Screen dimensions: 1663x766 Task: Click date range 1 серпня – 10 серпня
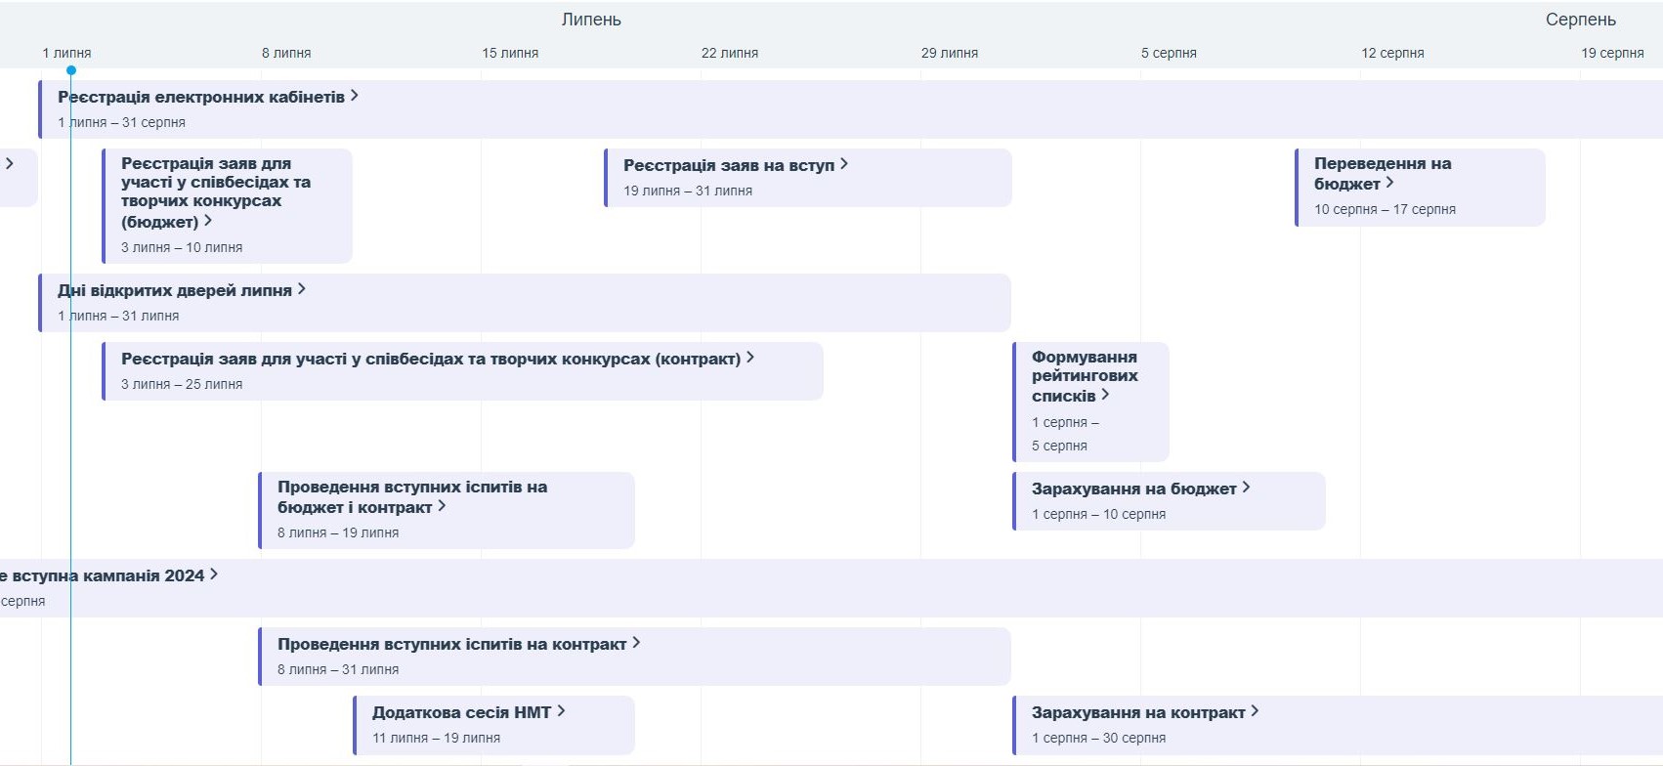(x=1098, y=514)
